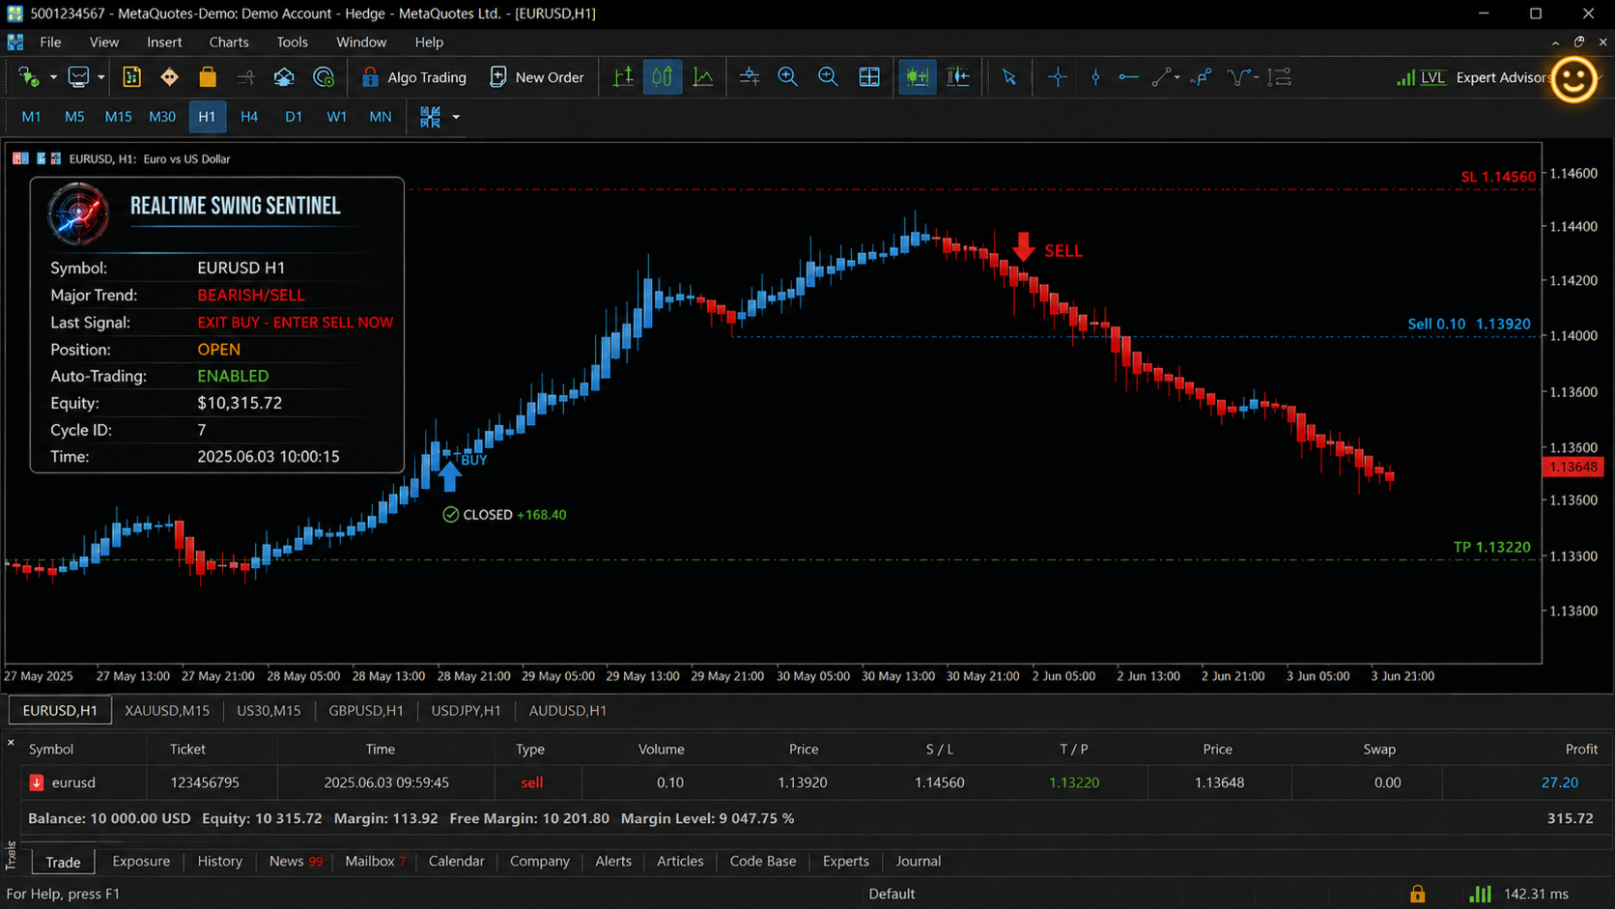Open the timeframes layout dropdown arrow

point(456,117)
